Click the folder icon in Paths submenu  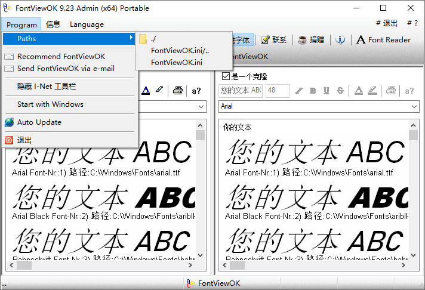point(143,39)
